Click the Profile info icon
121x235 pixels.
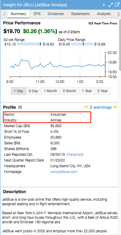click(20, 107)
